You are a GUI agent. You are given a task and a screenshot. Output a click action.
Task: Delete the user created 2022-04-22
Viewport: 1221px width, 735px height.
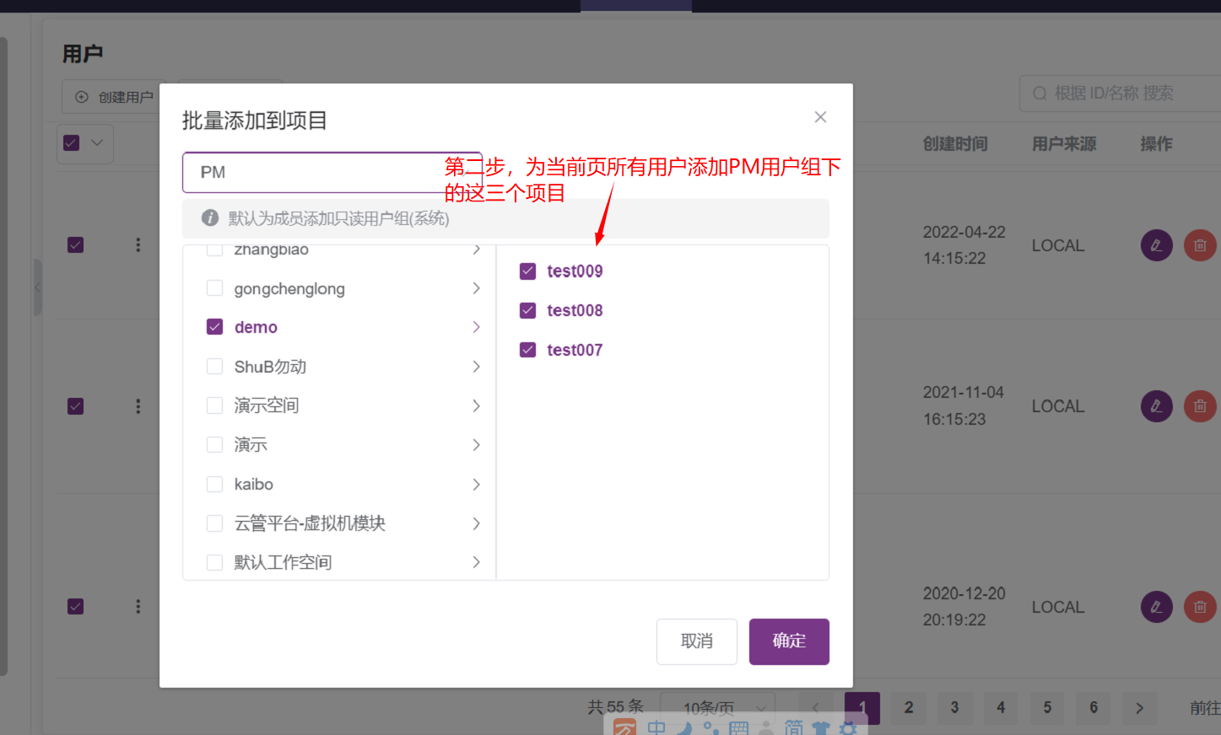click(1200, 245)
